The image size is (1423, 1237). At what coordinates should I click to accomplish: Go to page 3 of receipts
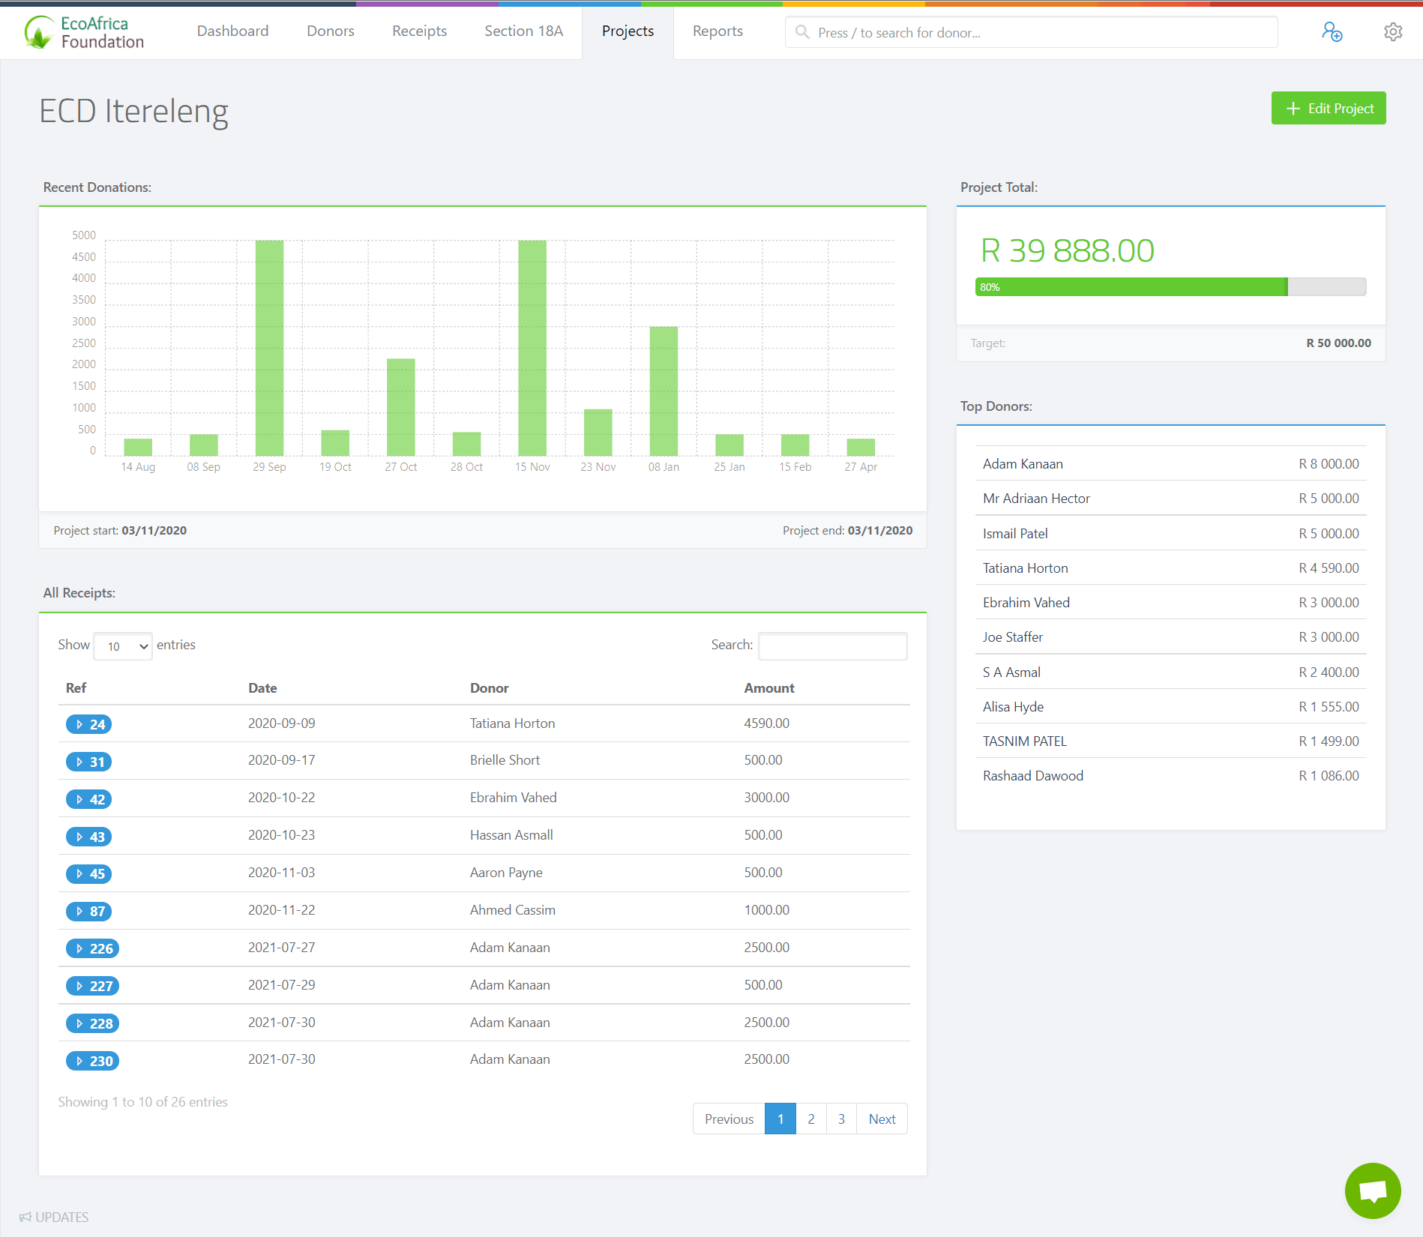(x=840, y=1119)
